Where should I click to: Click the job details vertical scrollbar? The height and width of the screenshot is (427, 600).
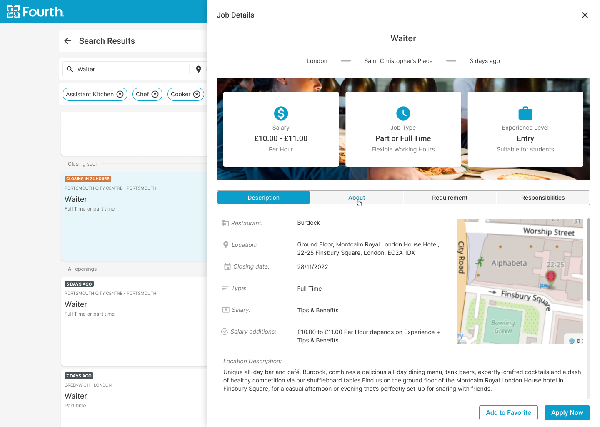[x=588, y=259]
